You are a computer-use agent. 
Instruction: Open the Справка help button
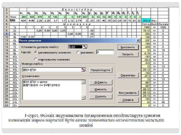(128, 100)
